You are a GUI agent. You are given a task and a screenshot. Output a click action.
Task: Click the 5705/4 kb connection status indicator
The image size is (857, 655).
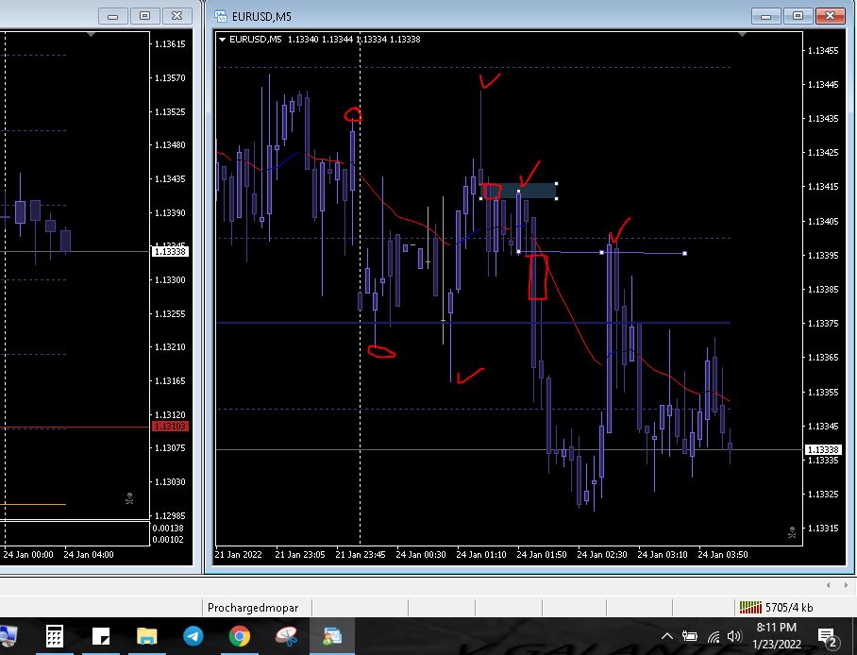pyautogui.click(x=776, y=608)
